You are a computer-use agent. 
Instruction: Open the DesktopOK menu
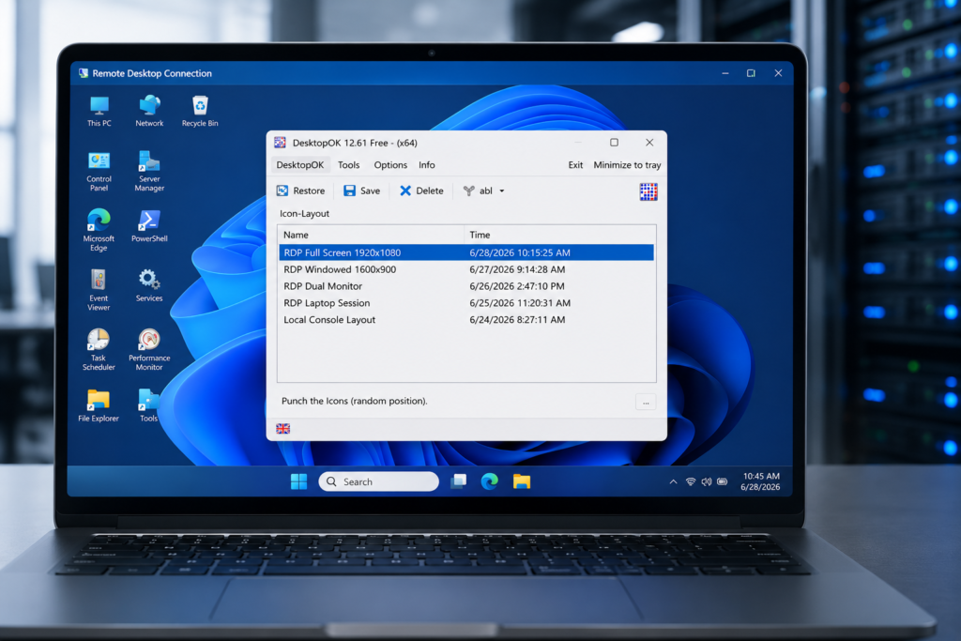click(299, 165)
